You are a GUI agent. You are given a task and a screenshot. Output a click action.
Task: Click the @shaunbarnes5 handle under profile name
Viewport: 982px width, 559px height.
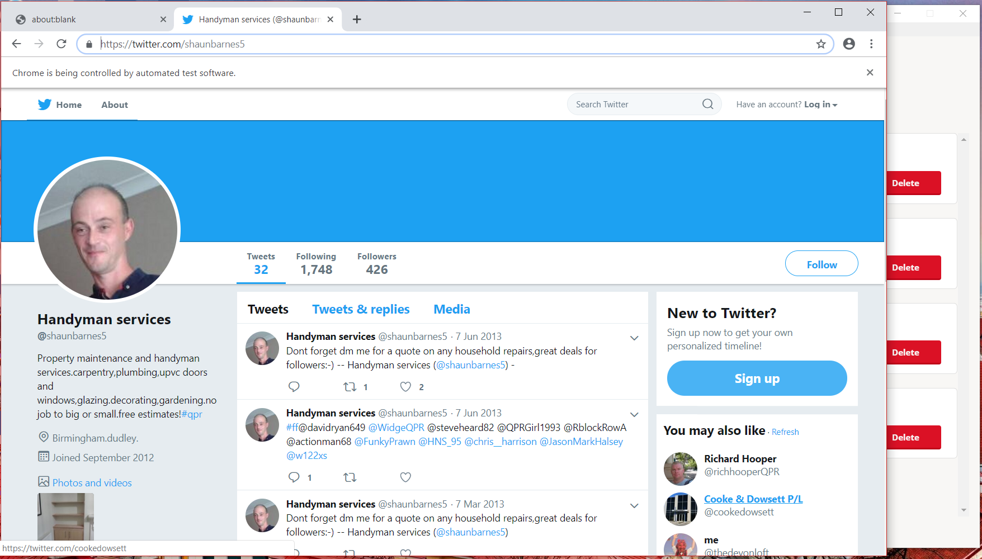pos(72,336)
